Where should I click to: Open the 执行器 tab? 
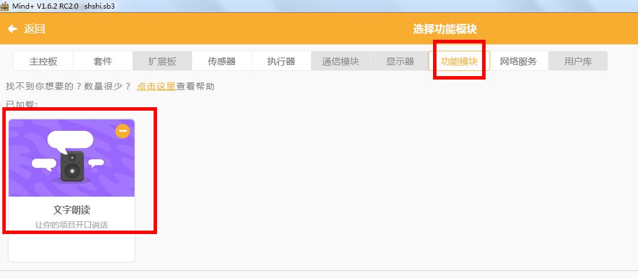coord(281,61)
